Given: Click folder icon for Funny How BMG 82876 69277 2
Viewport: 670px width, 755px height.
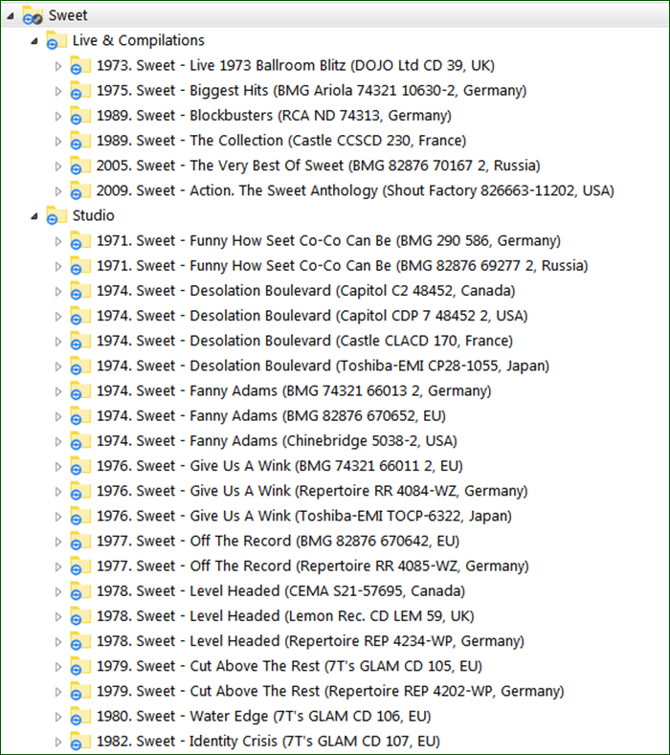Looking at the screenshot, I should click(x=80, y=266).
